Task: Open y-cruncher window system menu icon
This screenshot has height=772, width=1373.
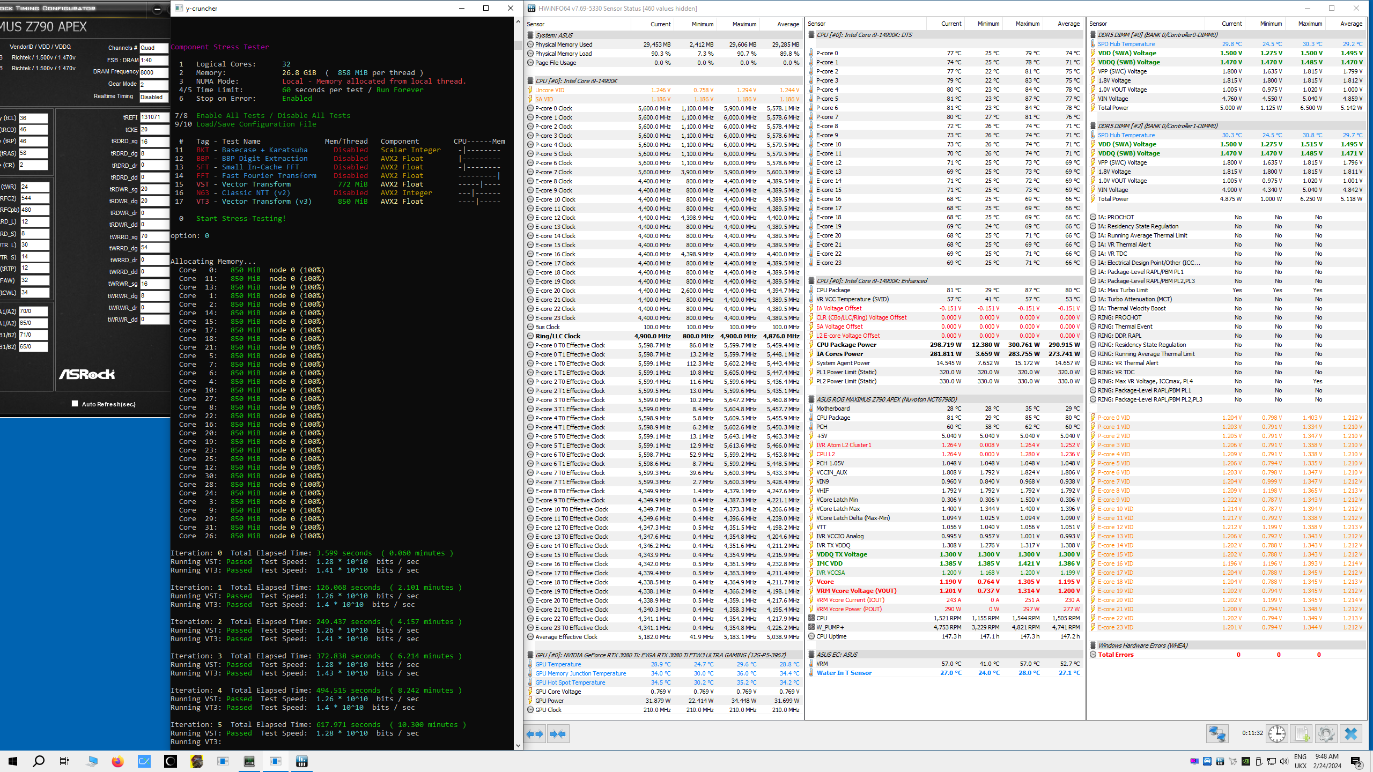Action: [x=179, y=8]
